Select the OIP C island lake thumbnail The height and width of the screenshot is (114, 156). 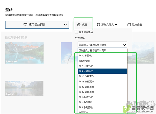pos(24,88)
